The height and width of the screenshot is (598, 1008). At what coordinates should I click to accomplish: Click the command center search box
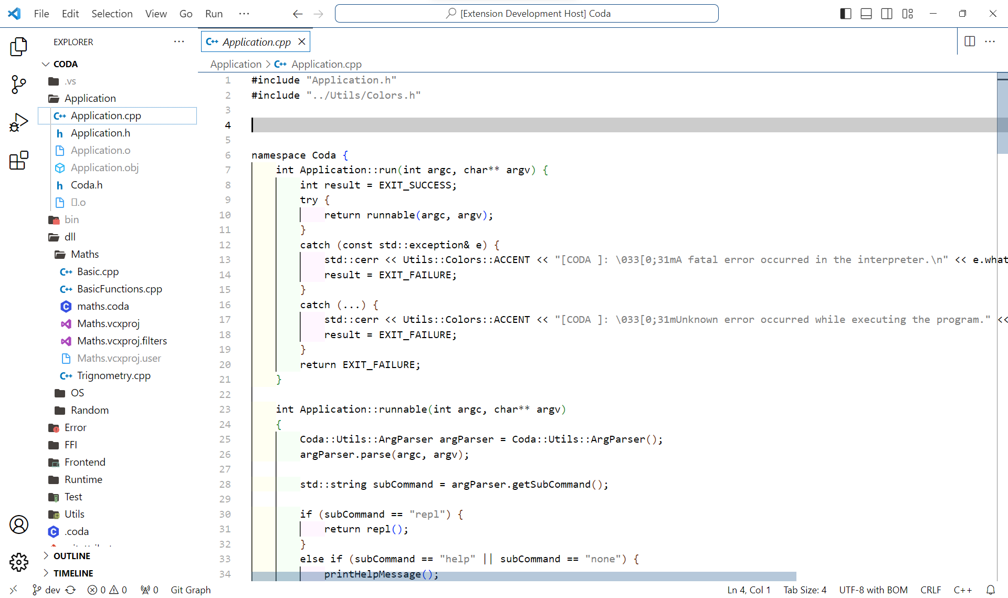[x=527, y=14]
